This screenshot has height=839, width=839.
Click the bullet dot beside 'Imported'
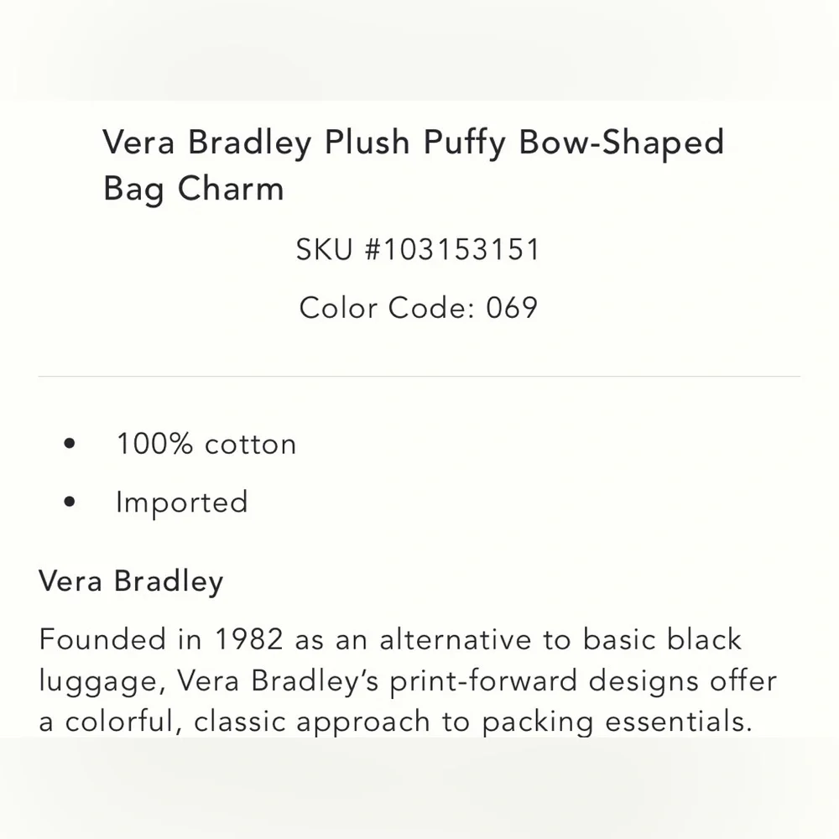coord(70,502)
